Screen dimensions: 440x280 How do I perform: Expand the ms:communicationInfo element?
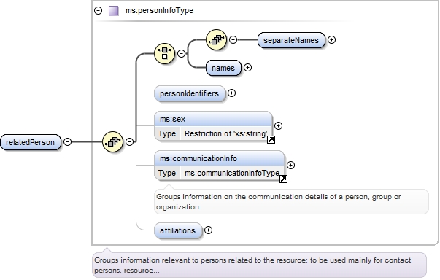click(290, 165)
